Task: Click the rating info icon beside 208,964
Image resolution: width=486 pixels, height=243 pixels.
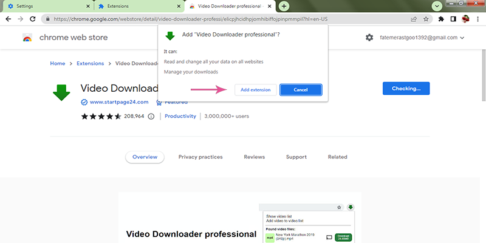Action: coord(153,116)
